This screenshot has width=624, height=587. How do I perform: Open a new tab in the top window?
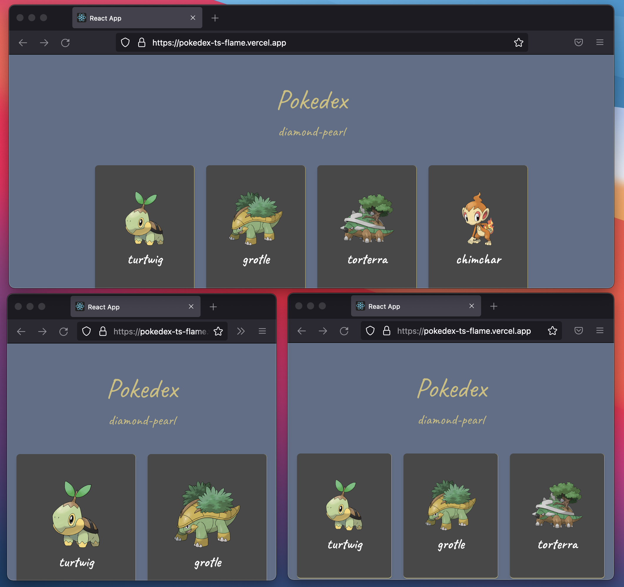[215, 18]
